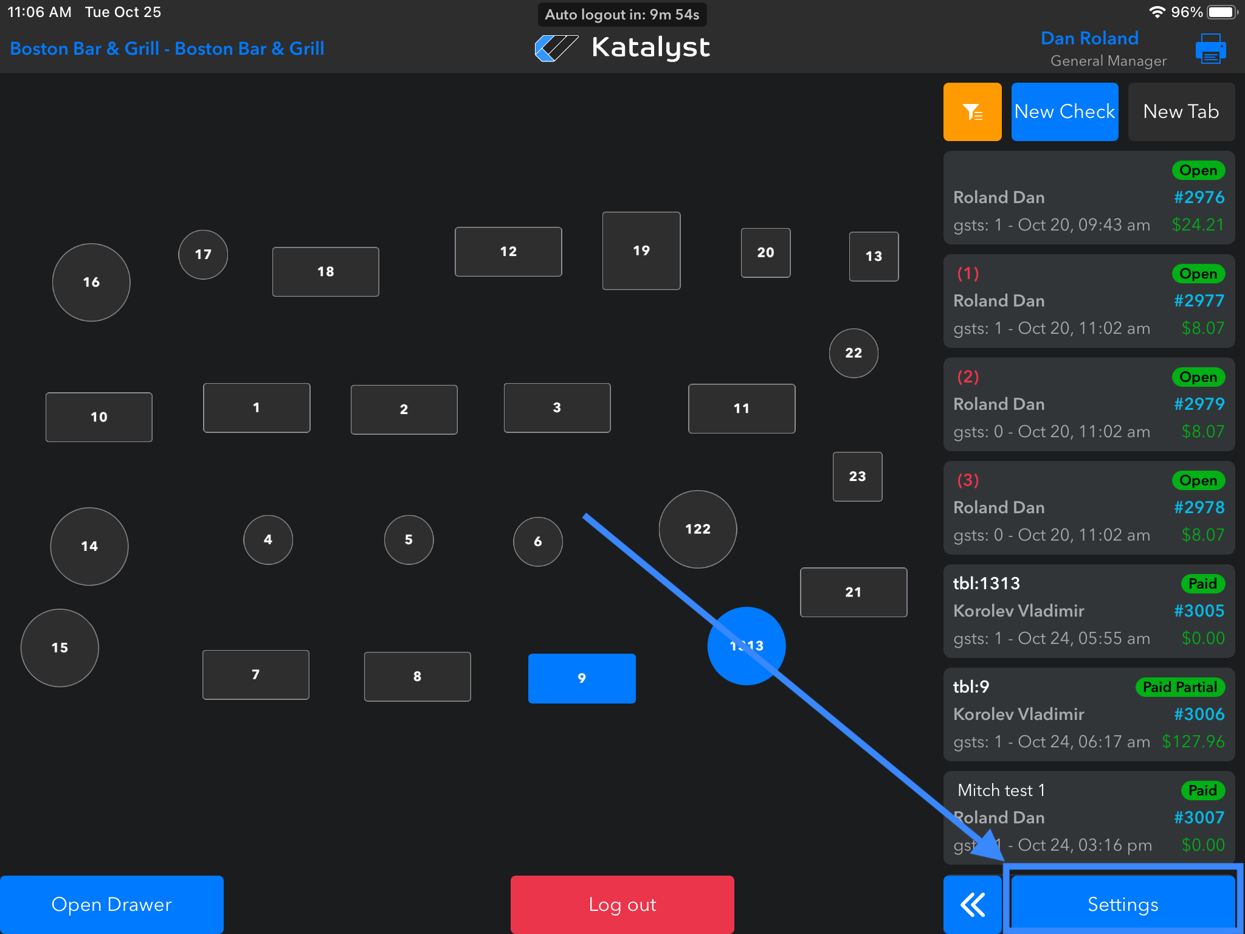Tap Dan Roland user name
Viewport: 1245px width, 934px height.
coord(1089,38)
